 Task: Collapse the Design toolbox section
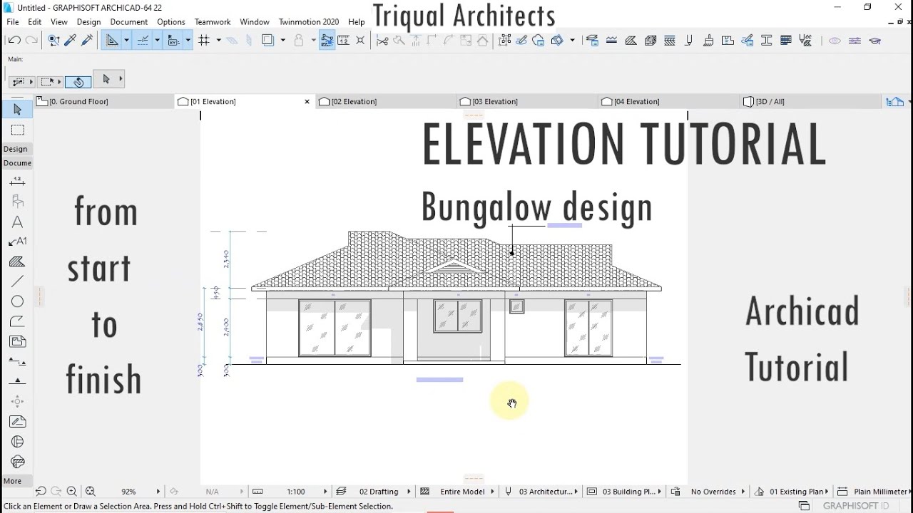pos(16,149)
